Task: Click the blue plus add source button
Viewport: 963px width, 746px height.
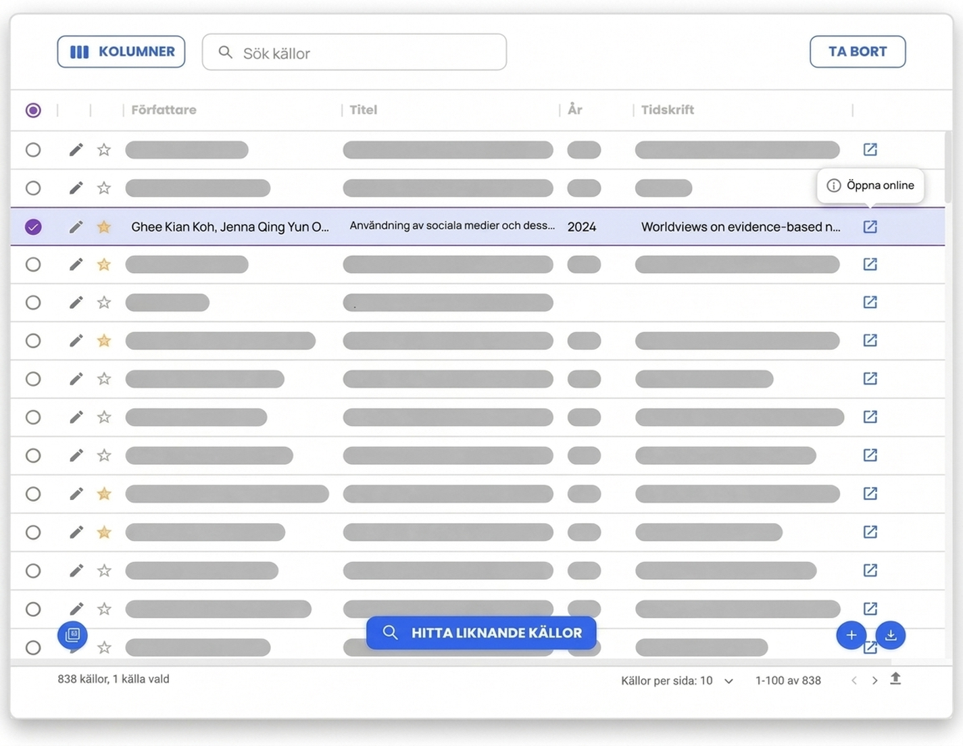Action: click(851, 635)
